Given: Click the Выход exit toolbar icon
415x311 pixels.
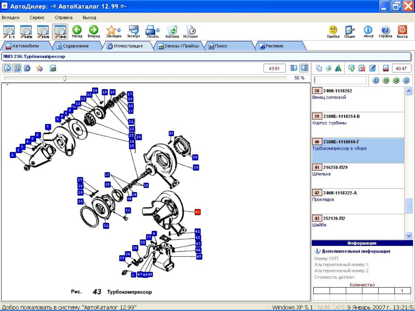Looking at the screenshot, I should (402, 31).
